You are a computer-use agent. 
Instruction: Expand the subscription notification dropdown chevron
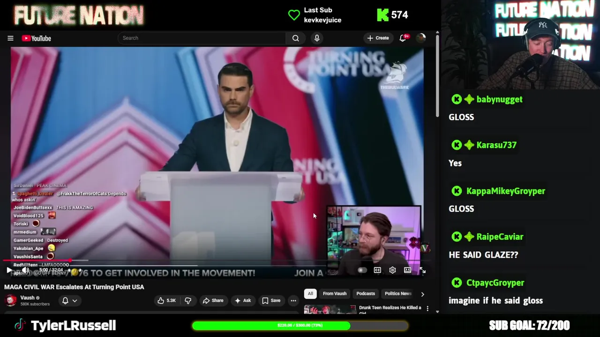(75, 301)
